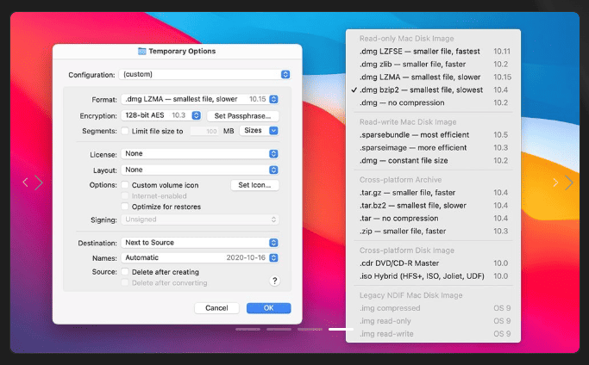Screen dimensions: 589x365
Task: Open the Encryption 128-bit AES dropdown
Action: pos(161,115)
